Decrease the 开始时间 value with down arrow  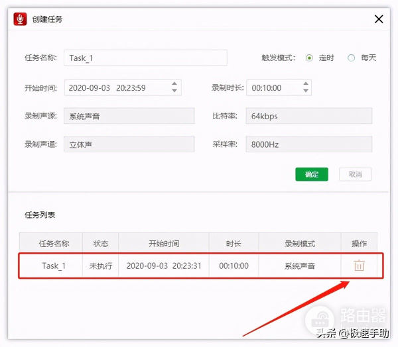pos(174,91)
